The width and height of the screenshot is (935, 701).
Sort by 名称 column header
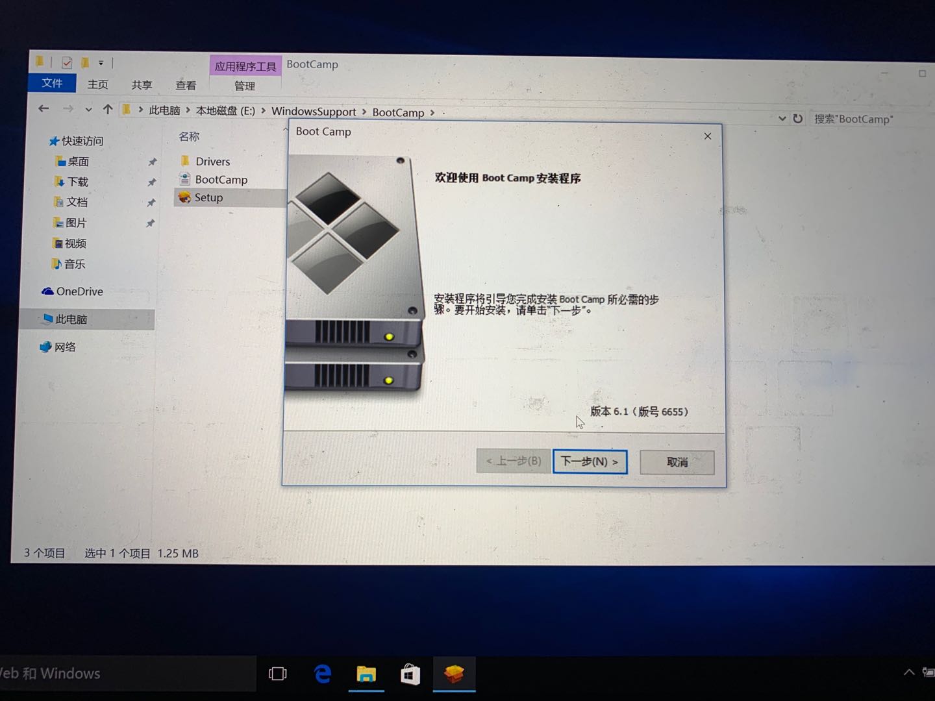[189, 136]
